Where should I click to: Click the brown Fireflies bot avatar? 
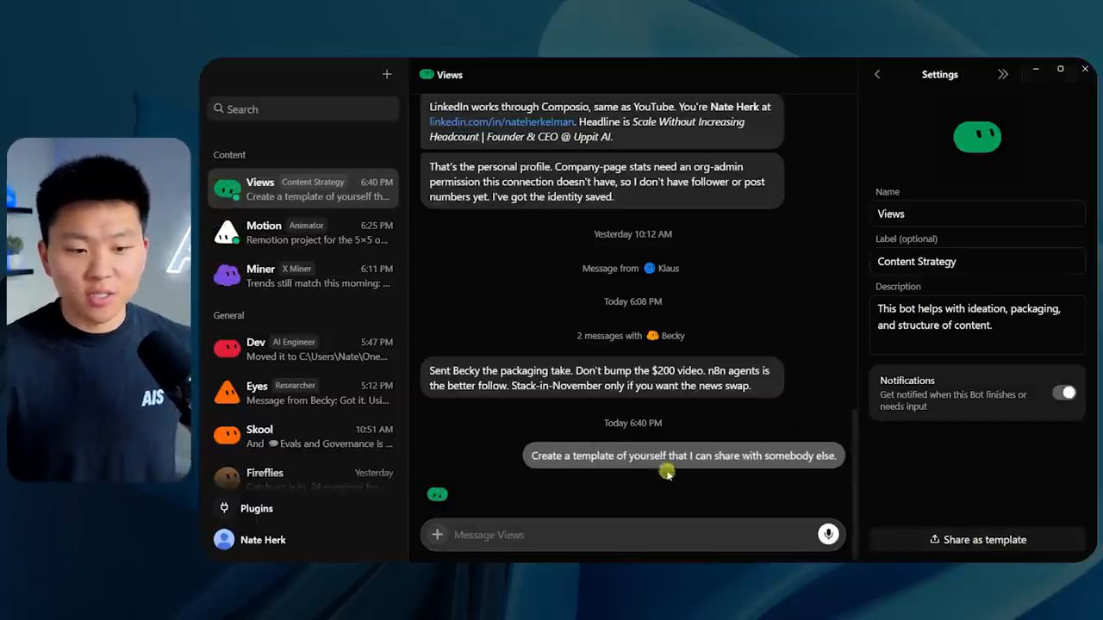[227, 477]
